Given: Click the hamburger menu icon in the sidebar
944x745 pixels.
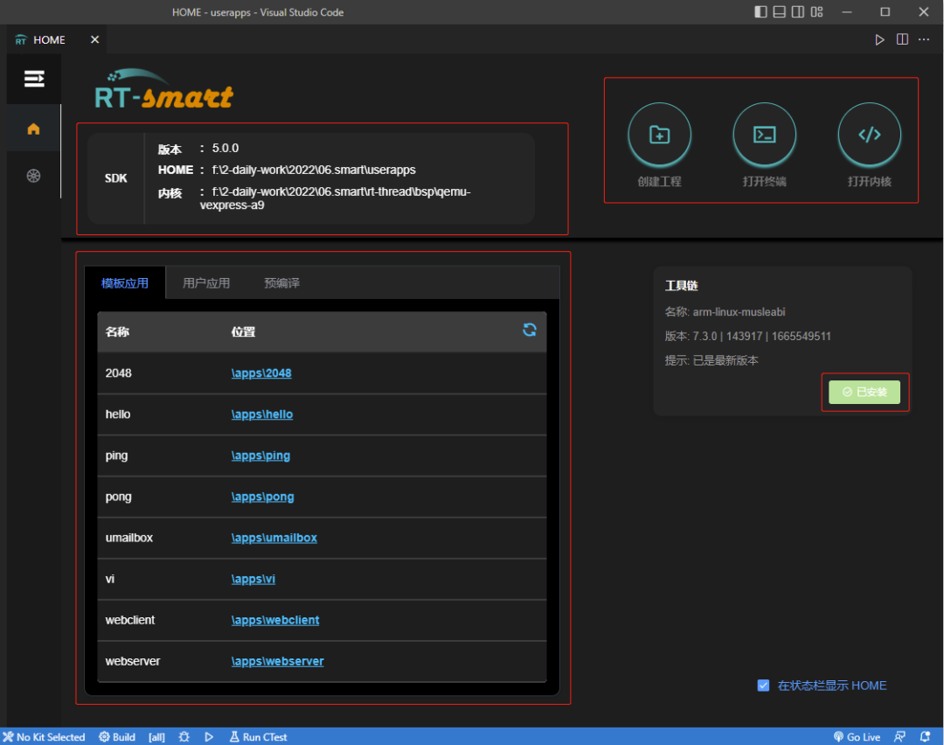Looking at the screenshot, I should coord(34,79).
